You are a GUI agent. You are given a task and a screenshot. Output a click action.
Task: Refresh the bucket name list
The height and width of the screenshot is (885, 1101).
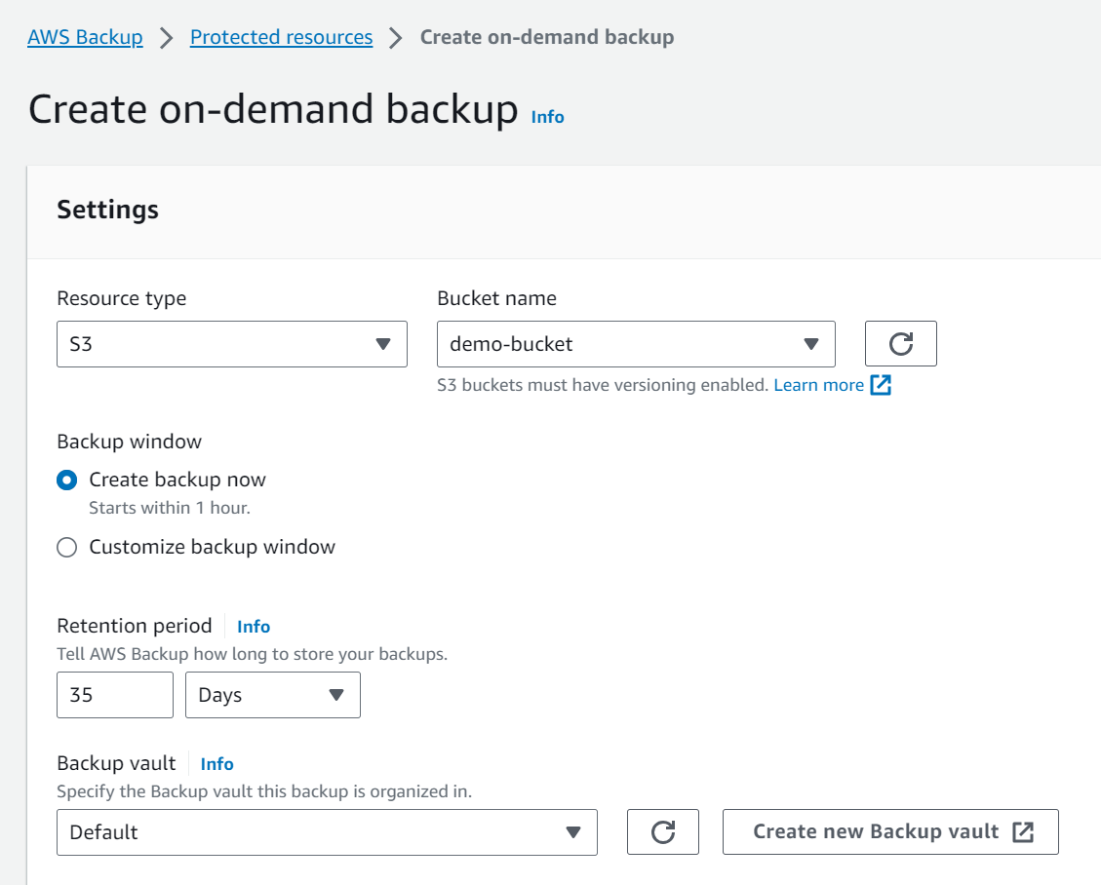[900, 343]
